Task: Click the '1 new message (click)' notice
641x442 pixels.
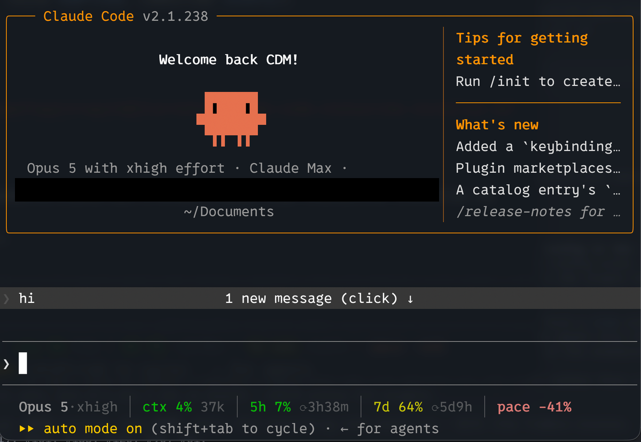Action: click(311, 299)
